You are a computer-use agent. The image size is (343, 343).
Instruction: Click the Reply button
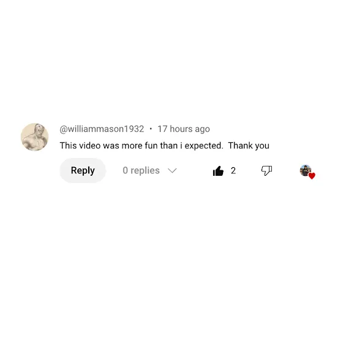tap(83, 170)
